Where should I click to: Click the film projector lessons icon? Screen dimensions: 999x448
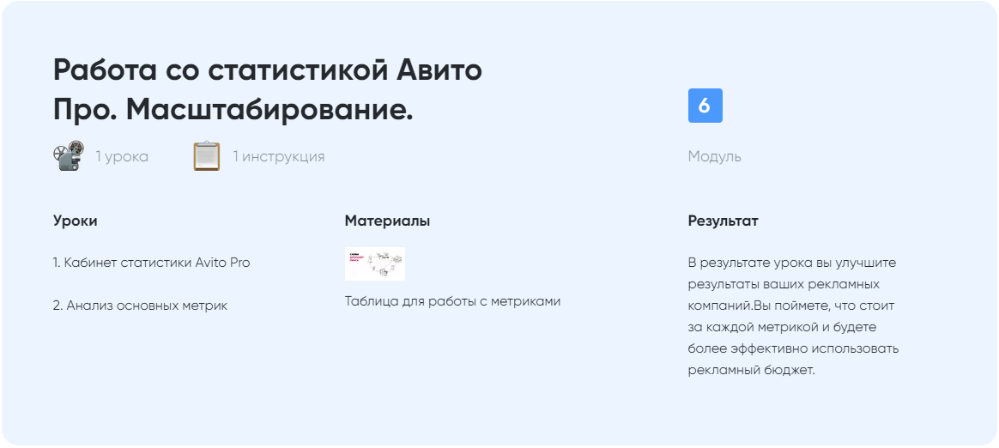pos(69,156)
